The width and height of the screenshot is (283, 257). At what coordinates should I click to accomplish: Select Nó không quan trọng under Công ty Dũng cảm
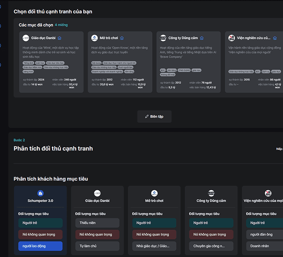[x=211, y=234]
